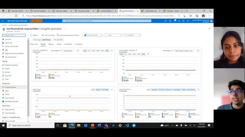
Task: Click the Kubernetes resource pin icon by title
Action: [4, 29]
